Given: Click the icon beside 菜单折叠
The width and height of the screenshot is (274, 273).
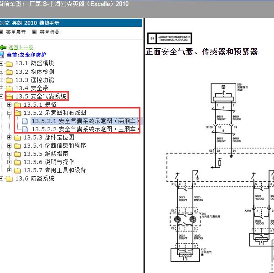Looking at the screenshot, I should pyautogui.click(x=35, y=32).
